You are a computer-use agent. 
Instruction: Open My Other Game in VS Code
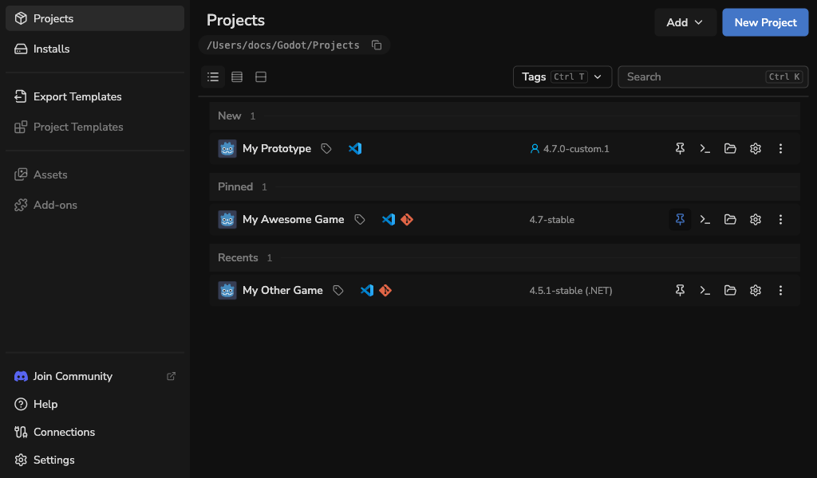point(367,290)
